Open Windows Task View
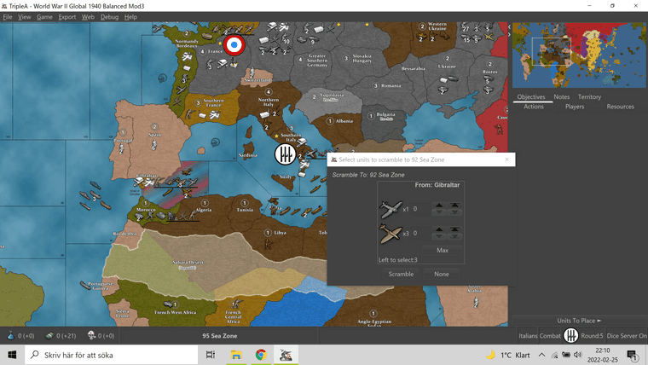This screenshot has width=648, height=365. pos(210,355)
